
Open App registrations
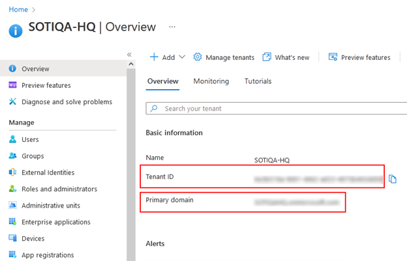[x=48, y=255]
